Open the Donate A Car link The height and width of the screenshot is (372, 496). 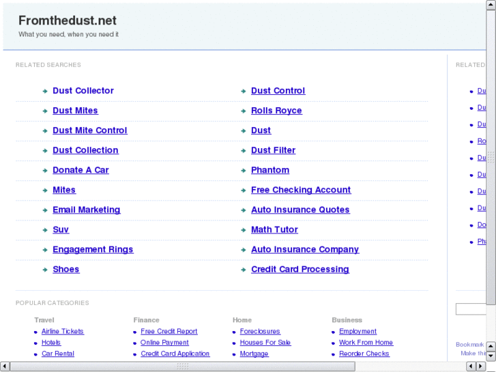click(81, 170)
